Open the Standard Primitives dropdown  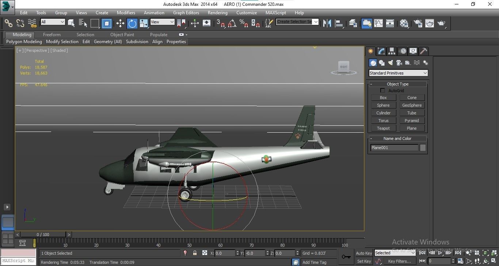click(398, 73)
